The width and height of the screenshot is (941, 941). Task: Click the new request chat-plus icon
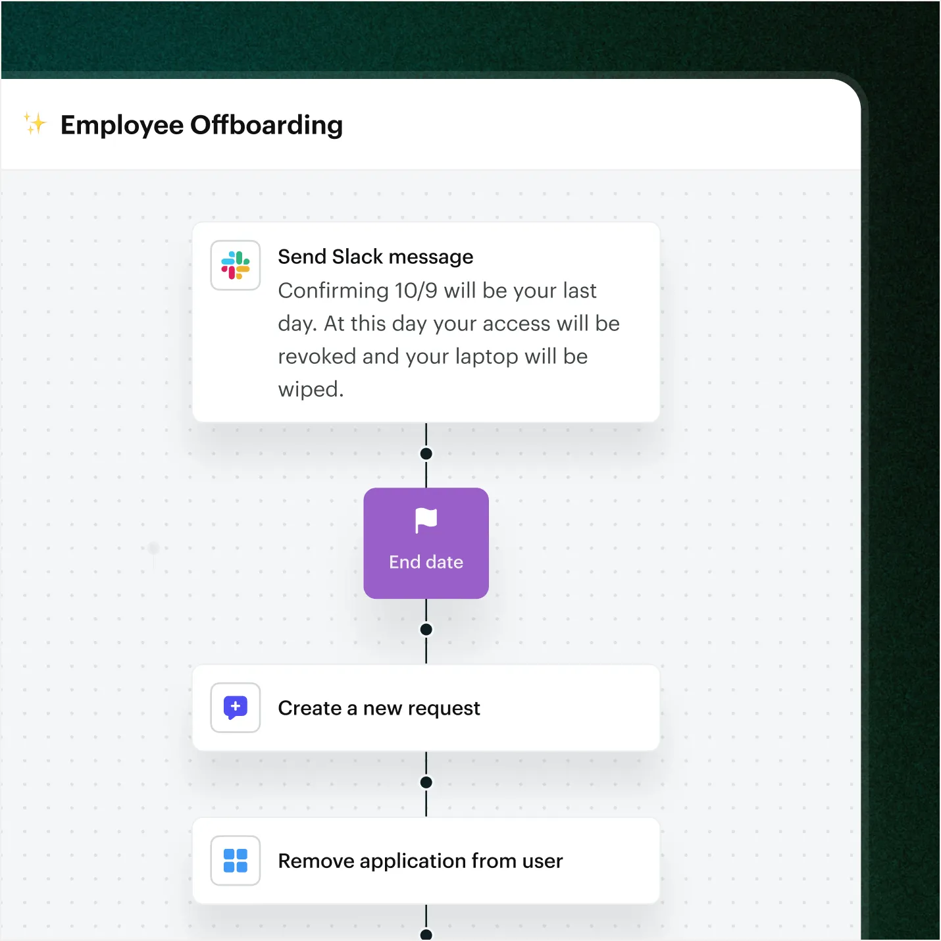(236, 708)
